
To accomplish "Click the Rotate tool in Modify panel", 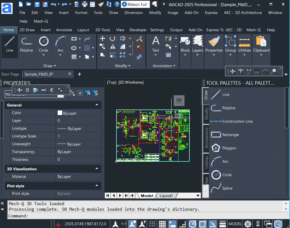I will click(x=112, y=38).
